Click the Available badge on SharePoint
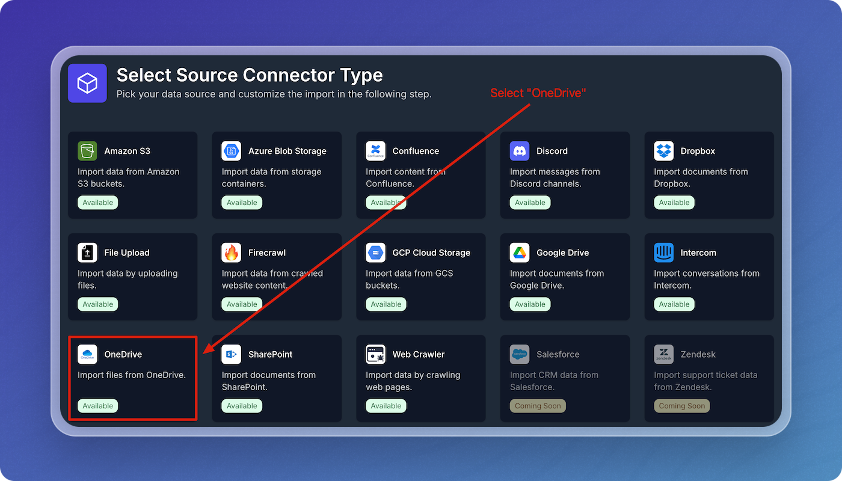Image resolution: width=842 pixels, height=481 pixels. (x=242, y=406)
